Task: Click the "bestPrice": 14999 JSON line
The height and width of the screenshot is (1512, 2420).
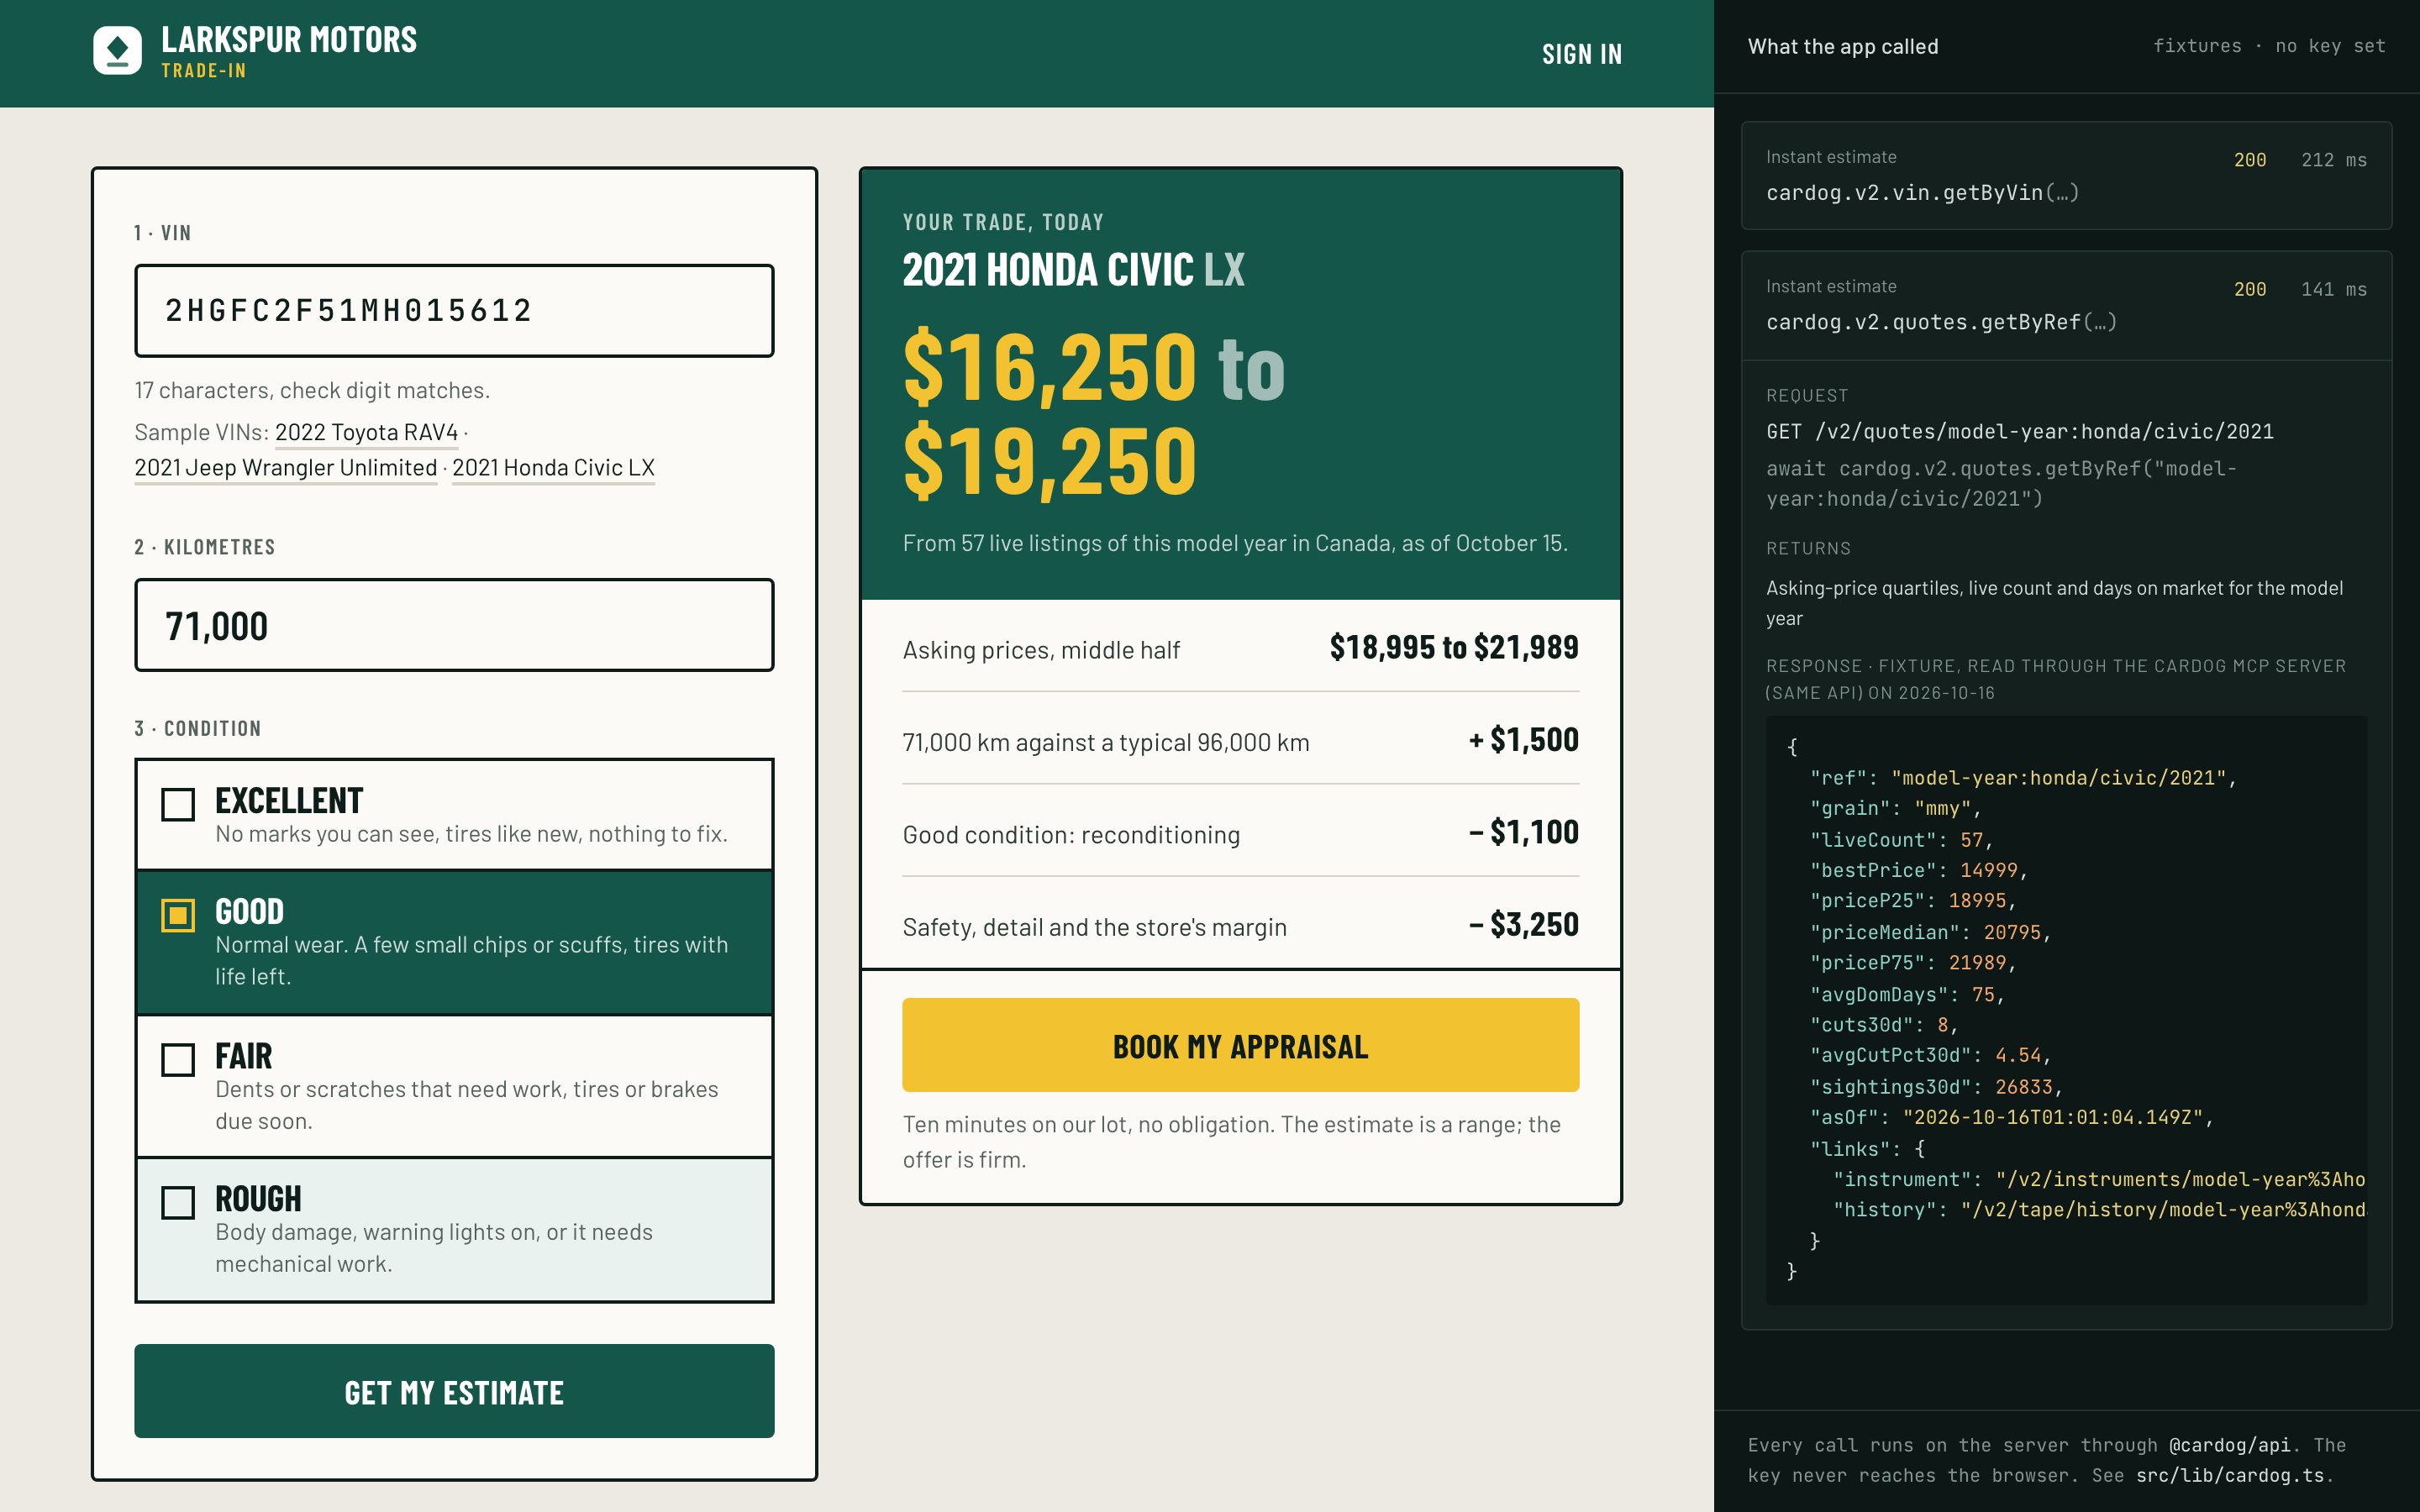Action: pyautogui.click(x=1918, y=870)
